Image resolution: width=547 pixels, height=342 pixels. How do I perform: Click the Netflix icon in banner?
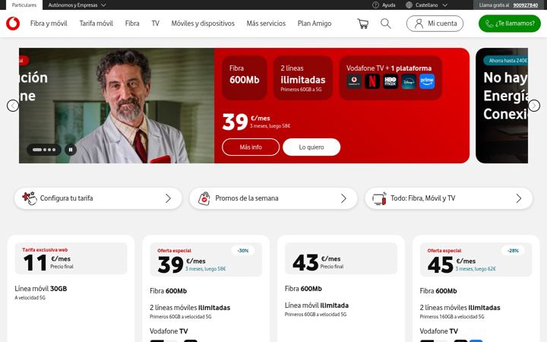pos(372,81)
